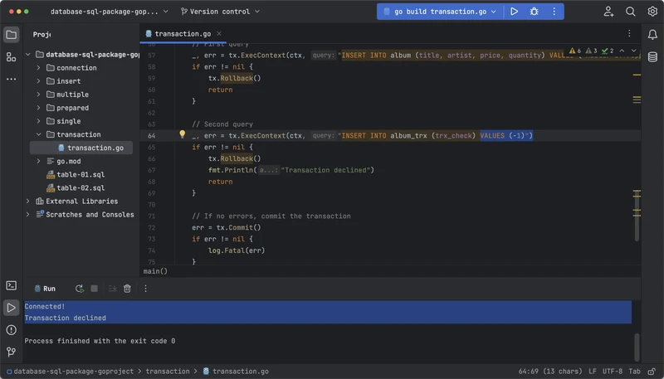Toggle the Problems tool window
This screenshot has height=379, width=664.
11,330
